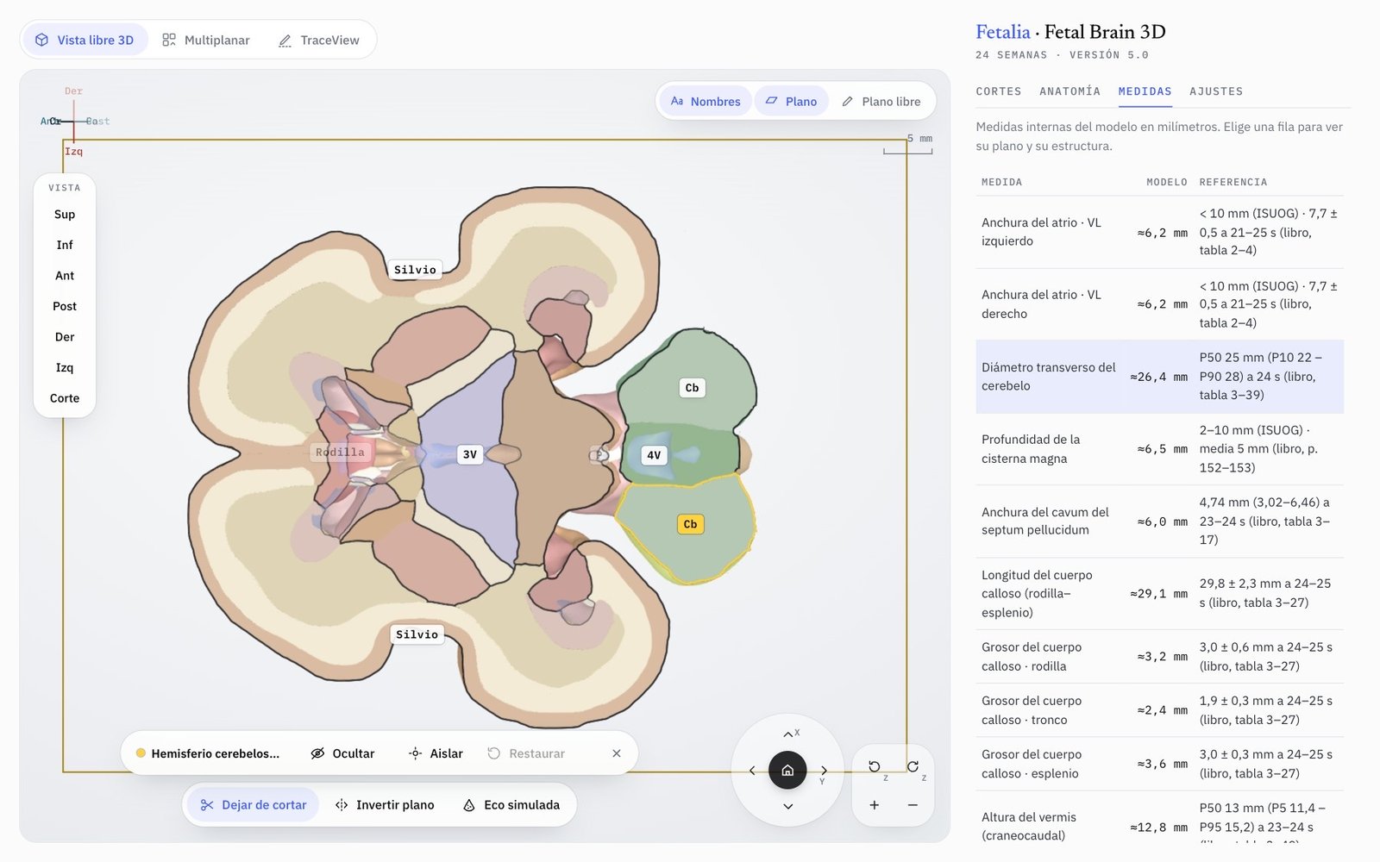Activate Plano libre drawing
This screenshot has width=1380, height=862.
tap(881, 101)
